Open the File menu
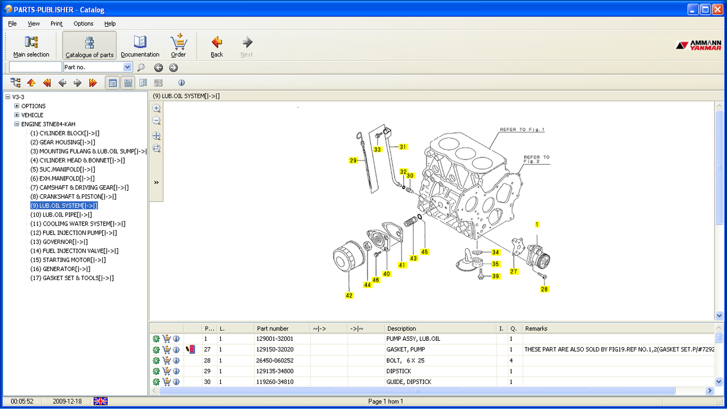Image resolution: width=727 pixels, height=409 pixels. point(12,23)
